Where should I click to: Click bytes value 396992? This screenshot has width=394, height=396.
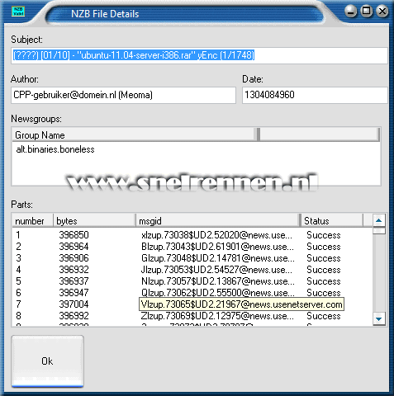pos(74,316)
